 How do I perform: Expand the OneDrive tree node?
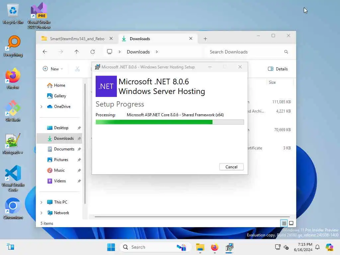(x=42, y=107)
